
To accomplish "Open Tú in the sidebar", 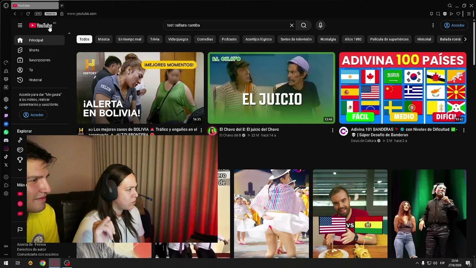I will (39, 70).
